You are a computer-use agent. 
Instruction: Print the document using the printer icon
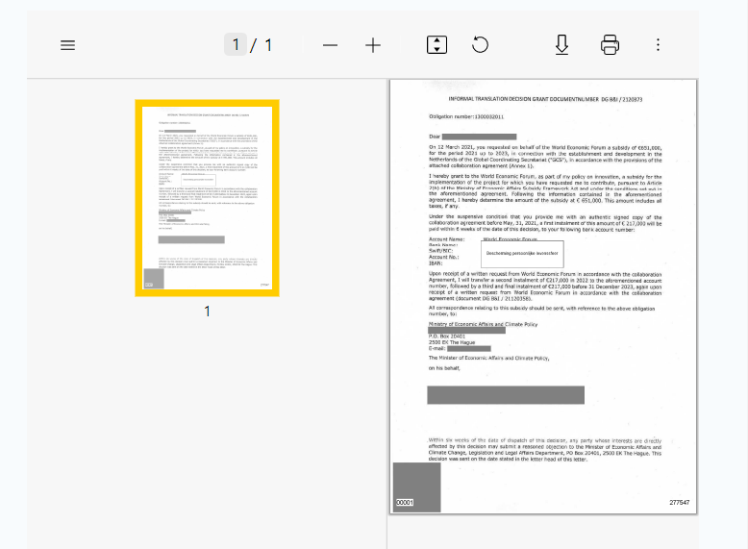pos(610,45)
